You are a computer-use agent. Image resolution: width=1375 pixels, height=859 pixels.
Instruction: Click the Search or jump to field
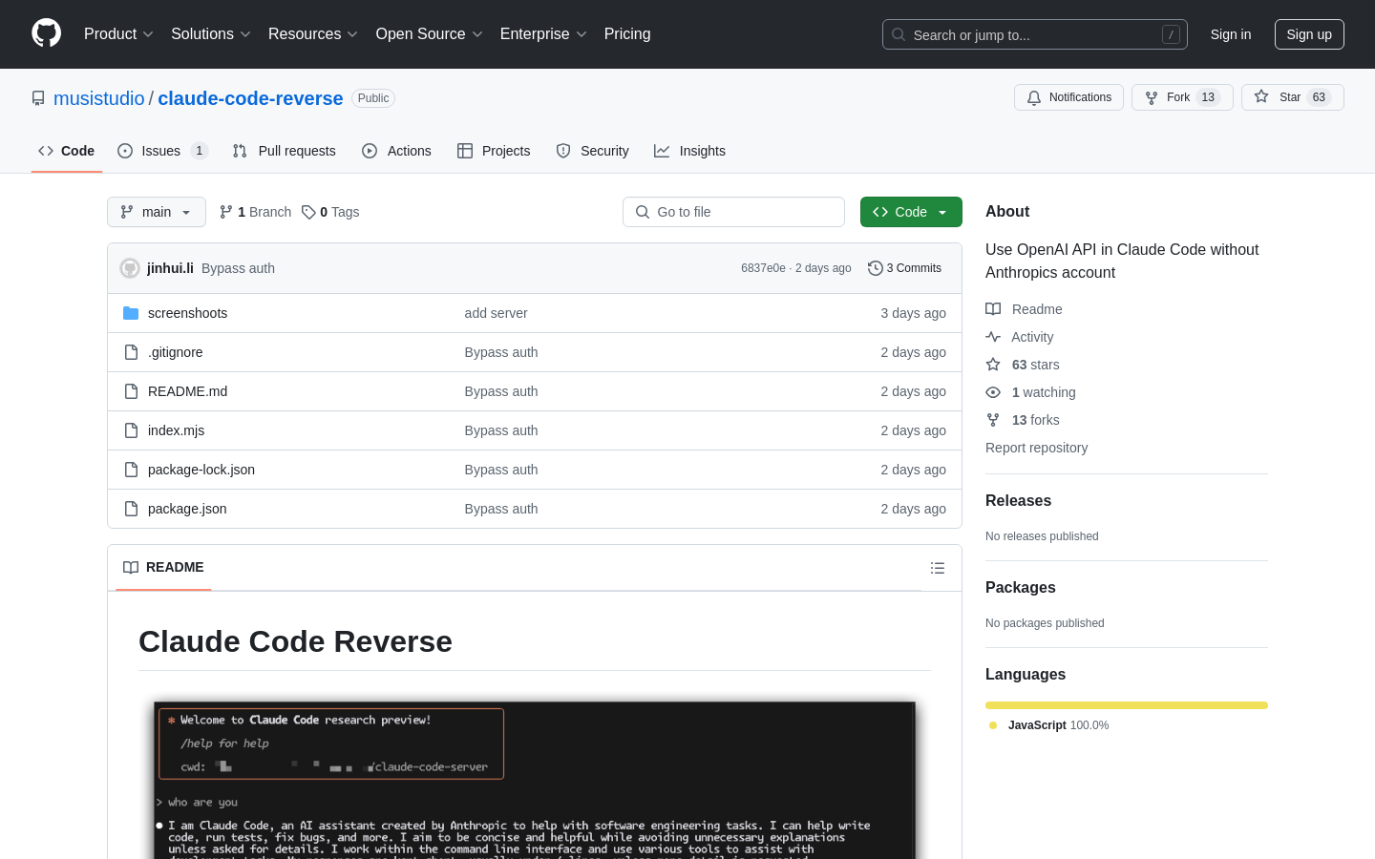coord(1035,34)
